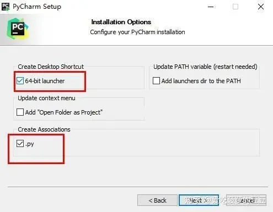Close the PyCharm Setup window

(261, 7)
